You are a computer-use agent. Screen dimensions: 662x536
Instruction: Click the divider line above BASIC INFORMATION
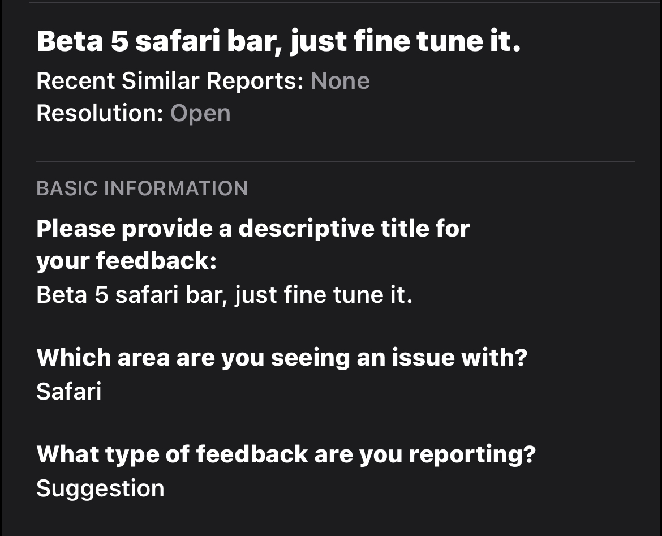point(335,162)
